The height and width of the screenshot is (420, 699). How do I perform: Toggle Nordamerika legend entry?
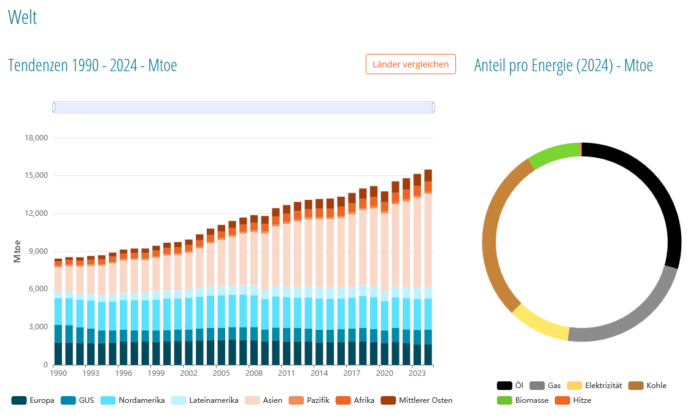coord(133,400)
